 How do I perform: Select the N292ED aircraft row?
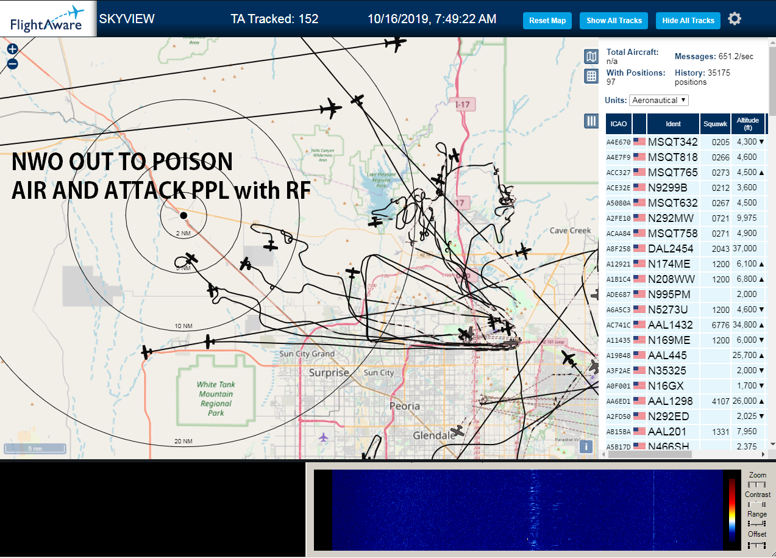click(685, 416)
